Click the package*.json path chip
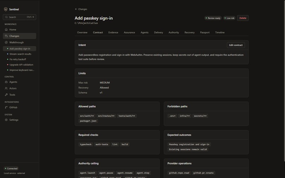 point(88,121)
